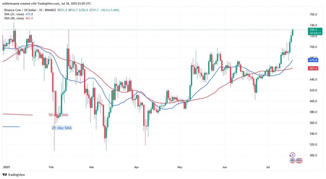Click the left US flag event marker
326x179 pixels.
293,161
